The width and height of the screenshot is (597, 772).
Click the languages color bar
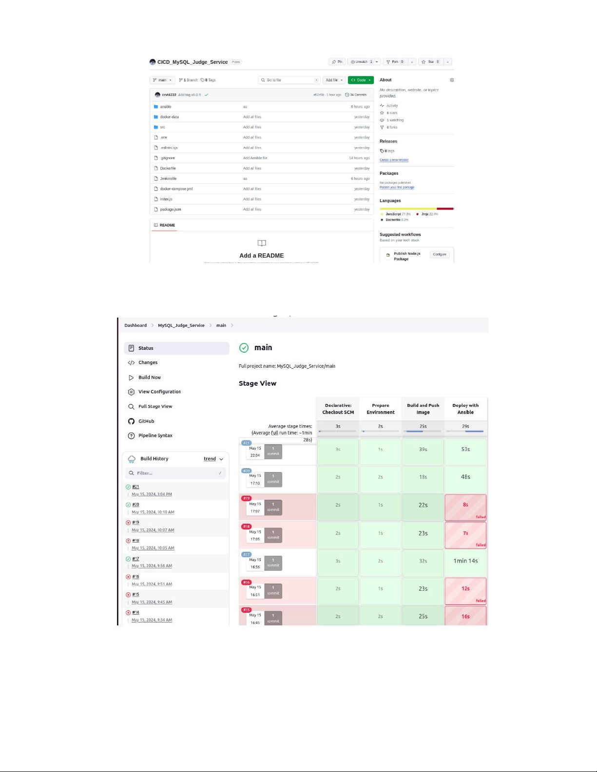(417, 208)
